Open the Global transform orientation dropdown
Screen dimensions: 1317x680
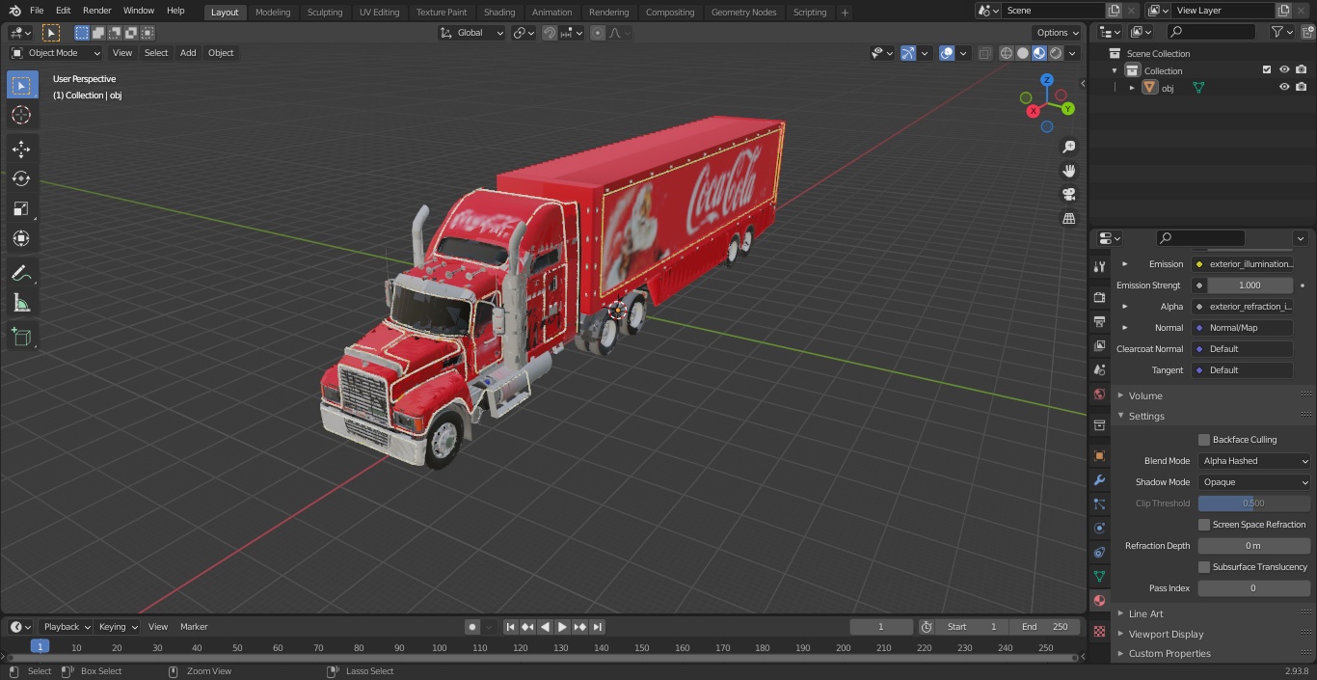[472, 33]
